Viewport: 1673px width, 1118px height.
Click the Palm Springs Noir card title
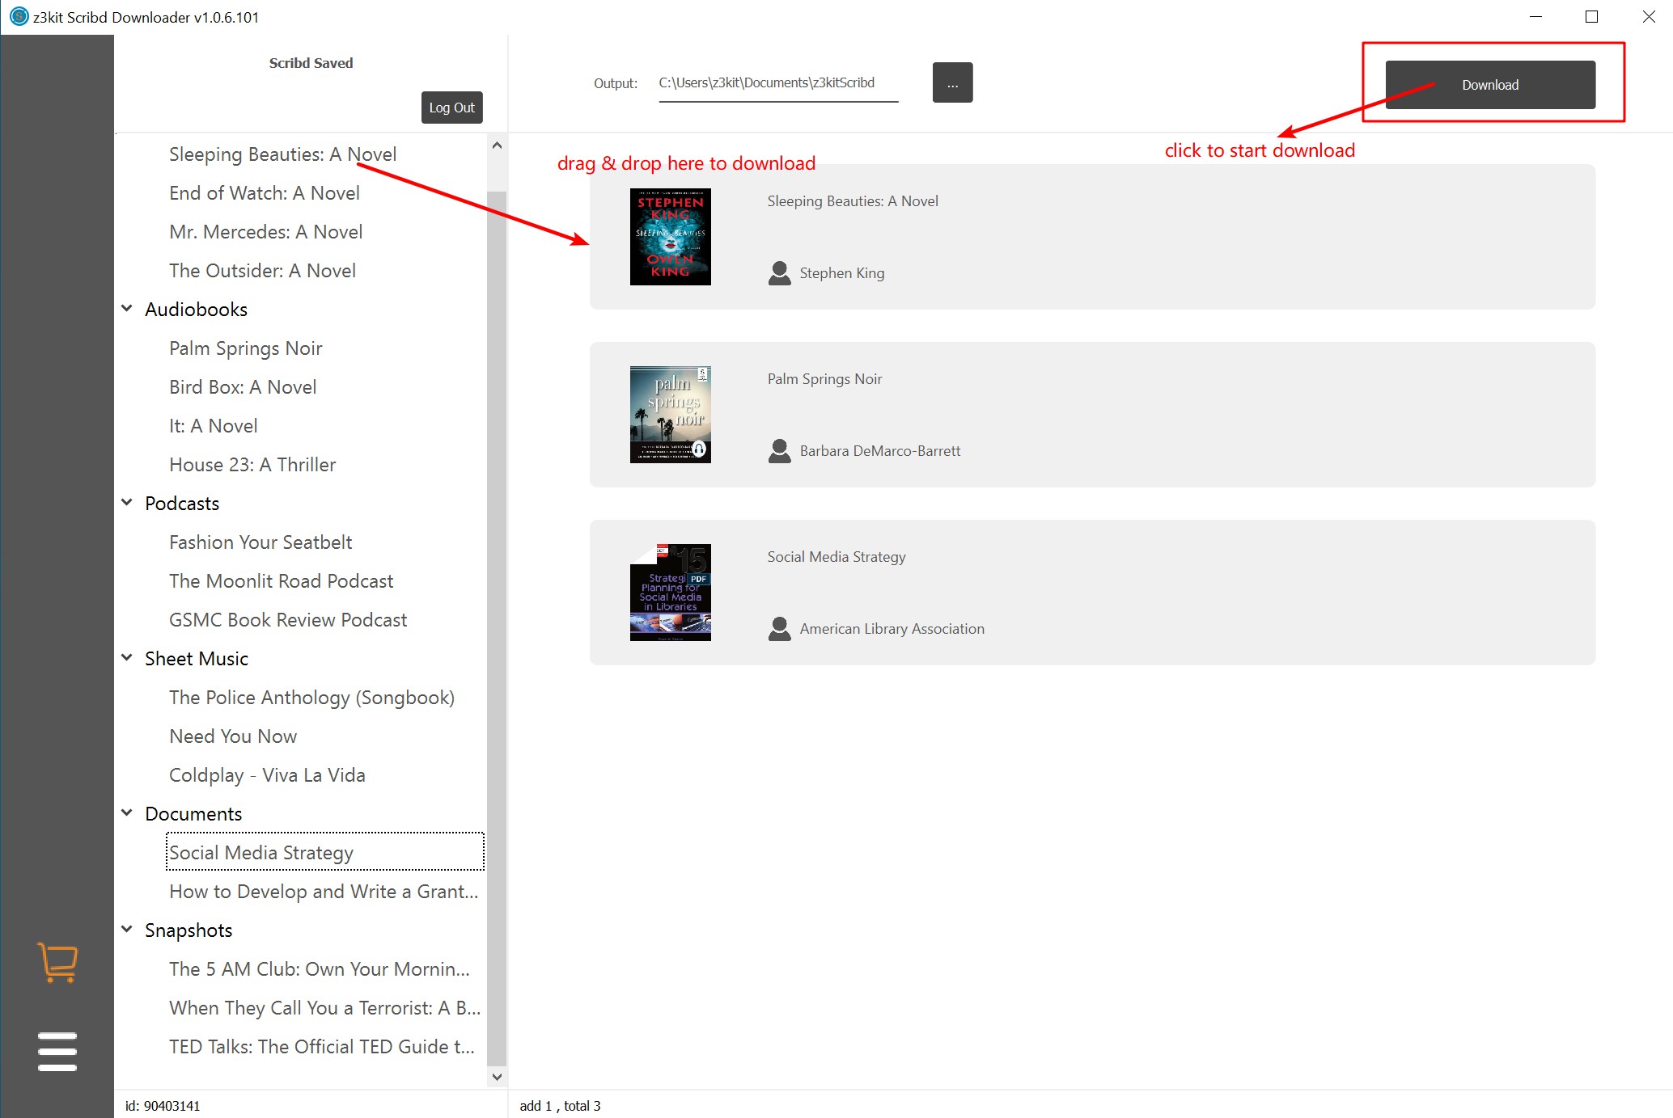(x=824, y=379)
